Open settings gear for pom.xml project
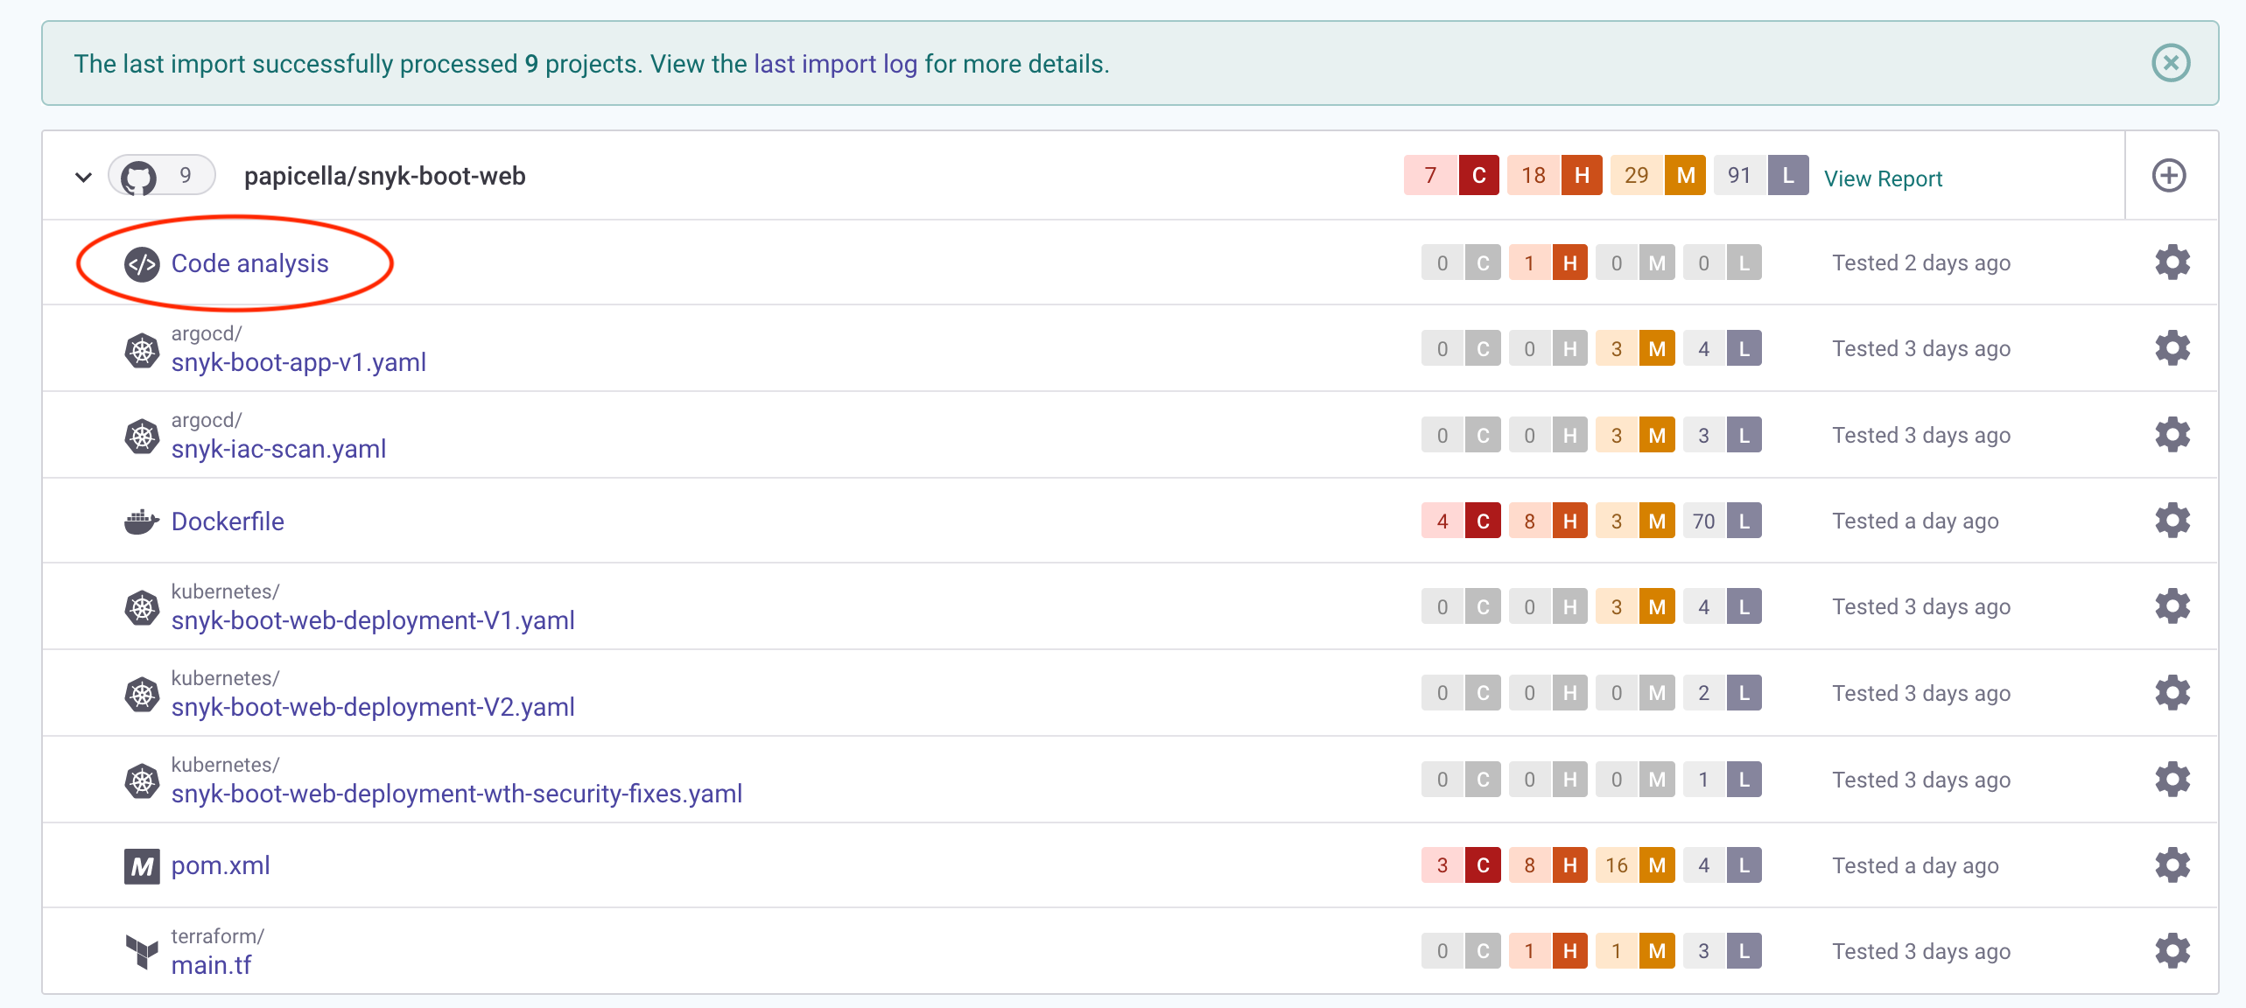The height and width of the screenshot is (1008, 2246). point(2172,865)
